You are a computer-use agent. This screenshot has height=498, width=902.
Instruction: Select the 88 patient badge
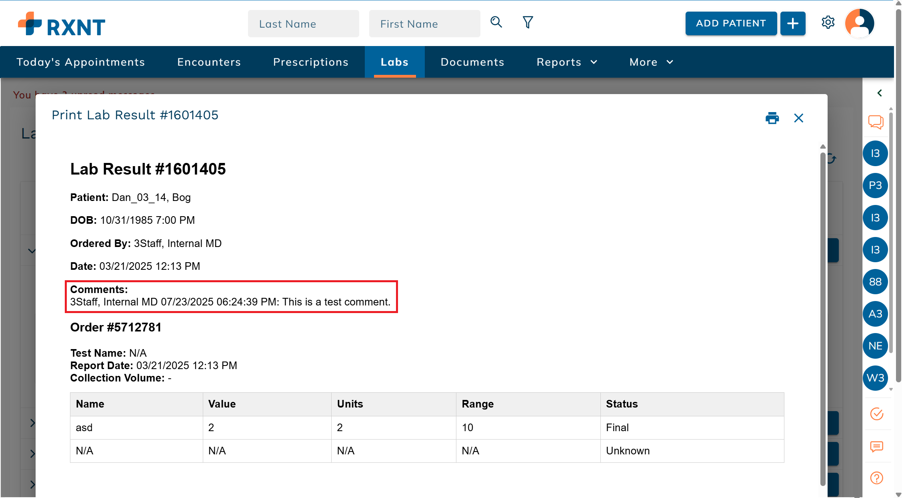tap(875, 282)
